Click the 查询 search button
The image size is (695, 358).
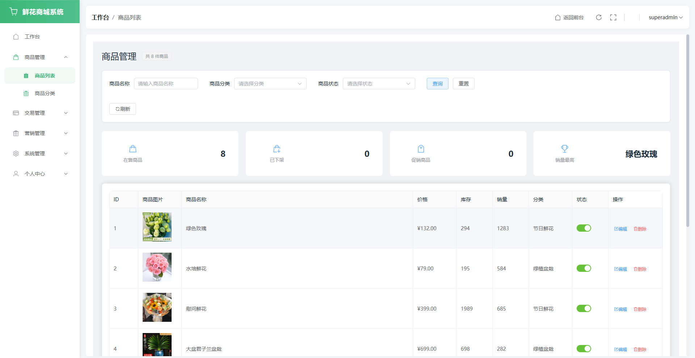click(x=437, y=84)
